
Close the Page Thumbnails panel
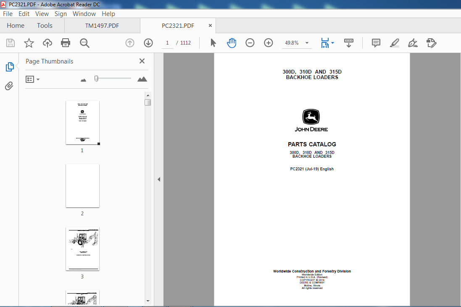click(142, 61)
